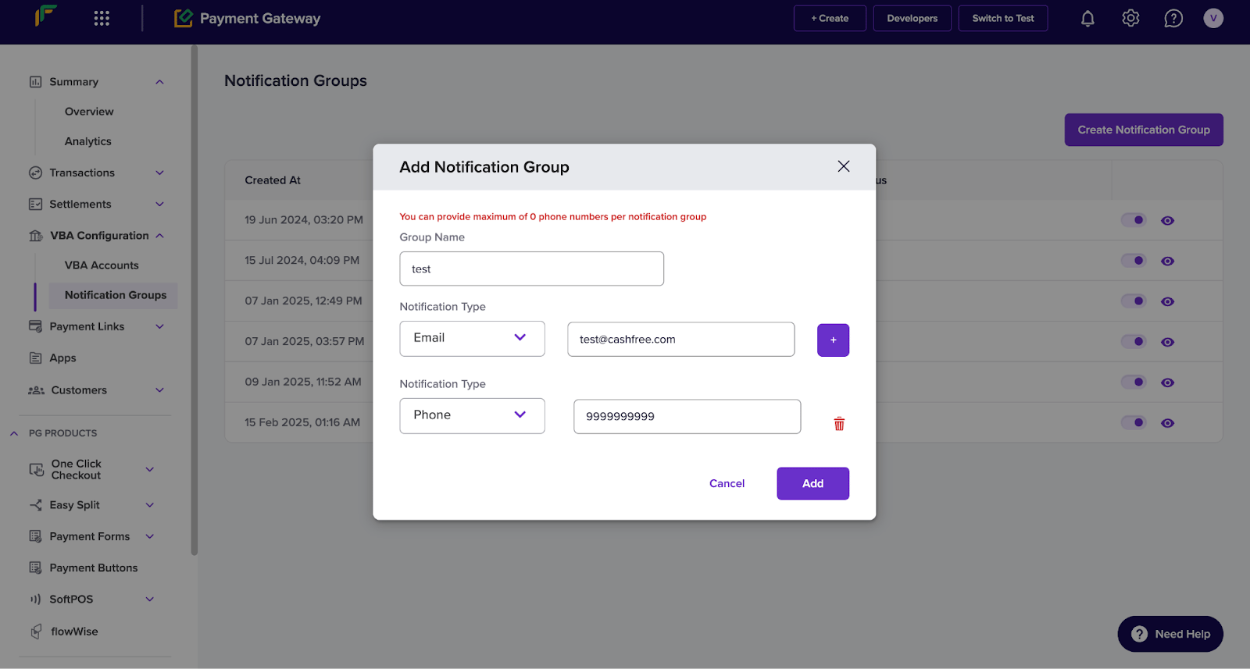Add another notification with purple plus button
Viewport: 1250px width, 669px height.
click(833, 340)
